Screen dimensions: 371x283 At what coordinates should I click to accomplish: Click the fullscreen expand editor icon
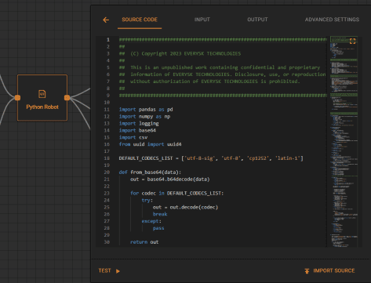[352, 41]
